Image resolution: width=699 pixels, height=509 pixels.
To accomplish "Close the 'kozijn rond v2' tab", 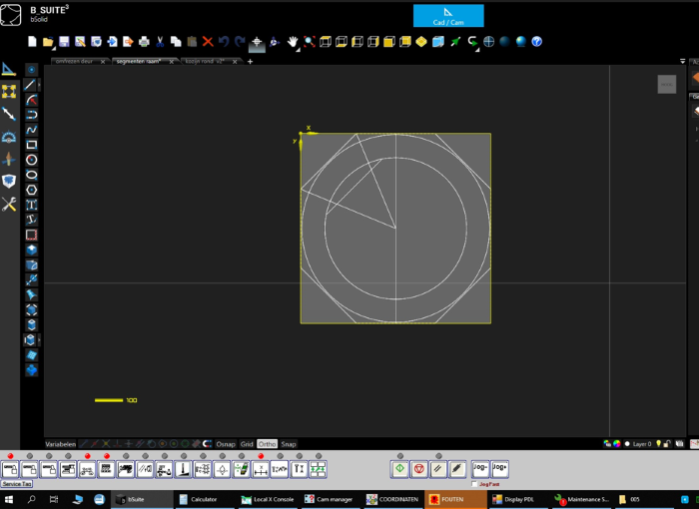I will pyautogui.click(x=235, y=62).
